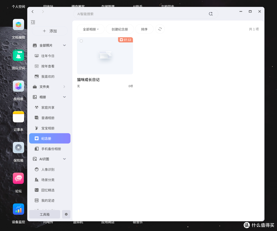
Task: Open the 全部相册 dropdown filter
Action: click(x=91, y=29)
